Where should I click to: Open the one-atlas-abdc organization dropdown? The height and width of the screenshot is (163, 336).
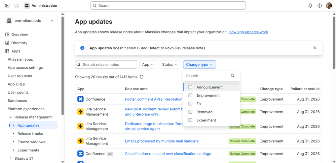(x=30, y=21)
